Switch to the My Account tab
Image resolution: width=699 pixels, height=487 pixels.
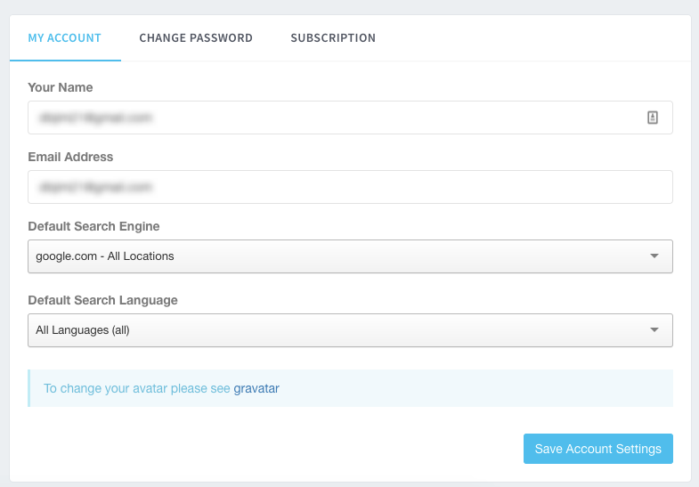point(65,38)
